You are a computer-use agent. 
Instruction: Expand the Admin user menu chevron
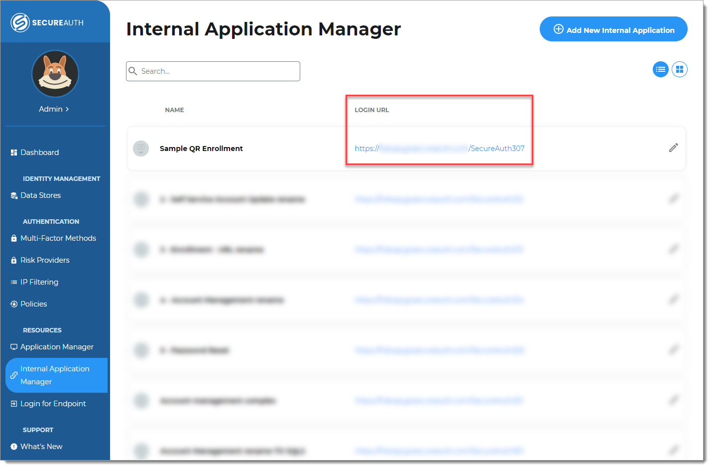click(67, 109)
